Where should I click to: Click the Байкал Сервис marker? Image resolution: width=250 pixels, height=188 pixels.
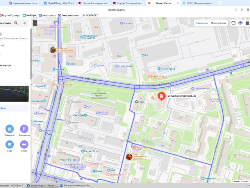click(116, 66)
